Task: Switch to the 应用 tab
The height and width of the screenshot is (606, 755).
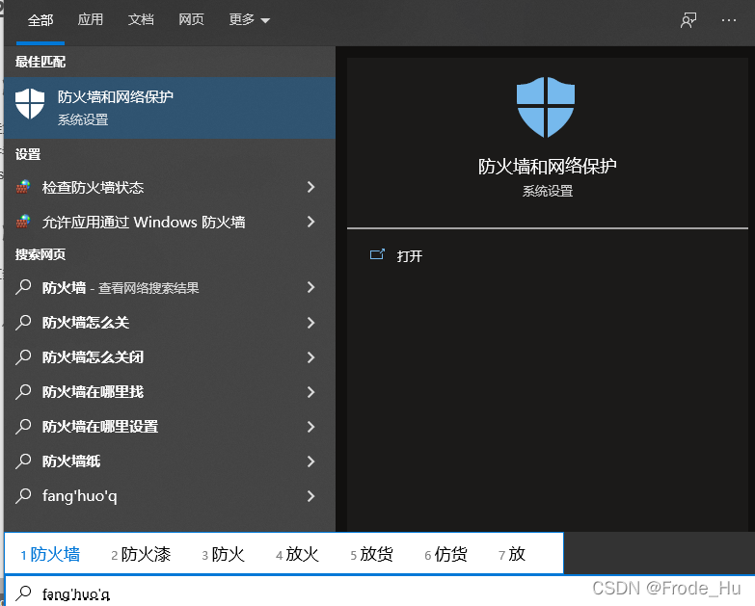Action: pyautogui.click(x=91, y=19)
